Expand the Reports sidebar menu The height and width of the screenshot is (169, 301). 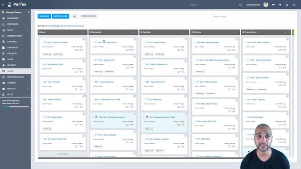(16, 89)
